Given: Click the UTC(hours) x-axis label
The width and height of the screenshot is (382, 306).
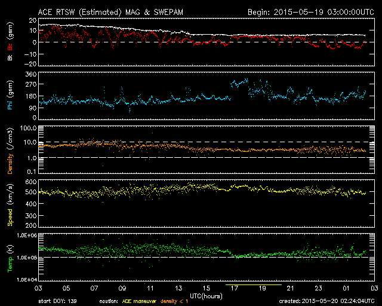Looking at the screenshot, I should (206, 295).
